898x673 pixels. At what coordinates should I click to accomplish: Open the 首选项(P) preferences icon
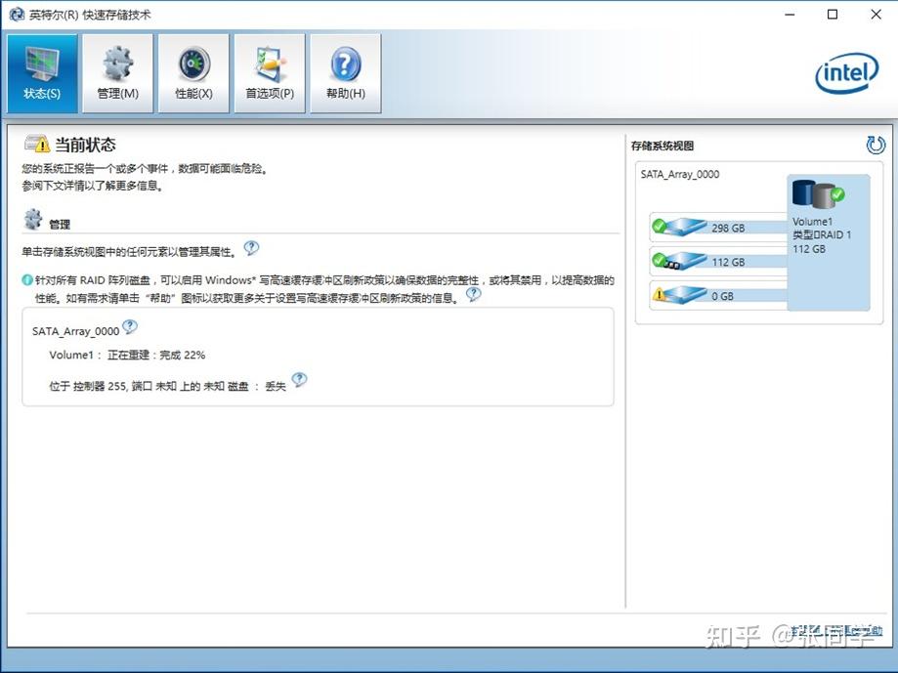269,72
